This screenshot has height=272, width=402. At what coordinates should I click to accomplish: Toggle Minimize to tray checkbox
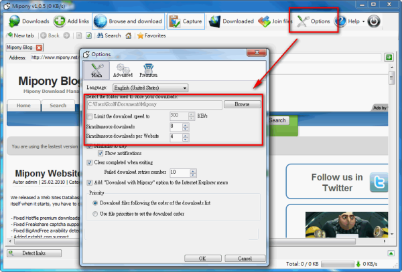[x=90, y=146]
